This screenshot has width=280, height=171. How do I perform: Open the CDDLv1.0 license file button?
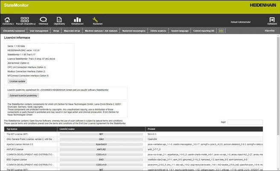coord(101,165)
